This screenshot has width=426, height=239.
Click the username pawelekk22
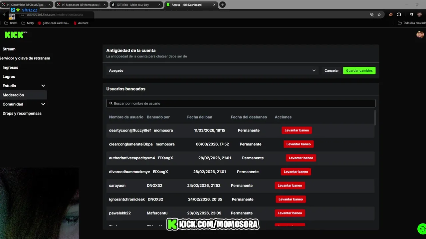click(120, 213)
